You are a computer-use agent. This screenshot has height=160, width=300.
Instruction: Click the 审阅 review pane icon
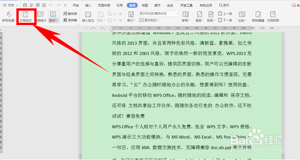pos(186,15)
